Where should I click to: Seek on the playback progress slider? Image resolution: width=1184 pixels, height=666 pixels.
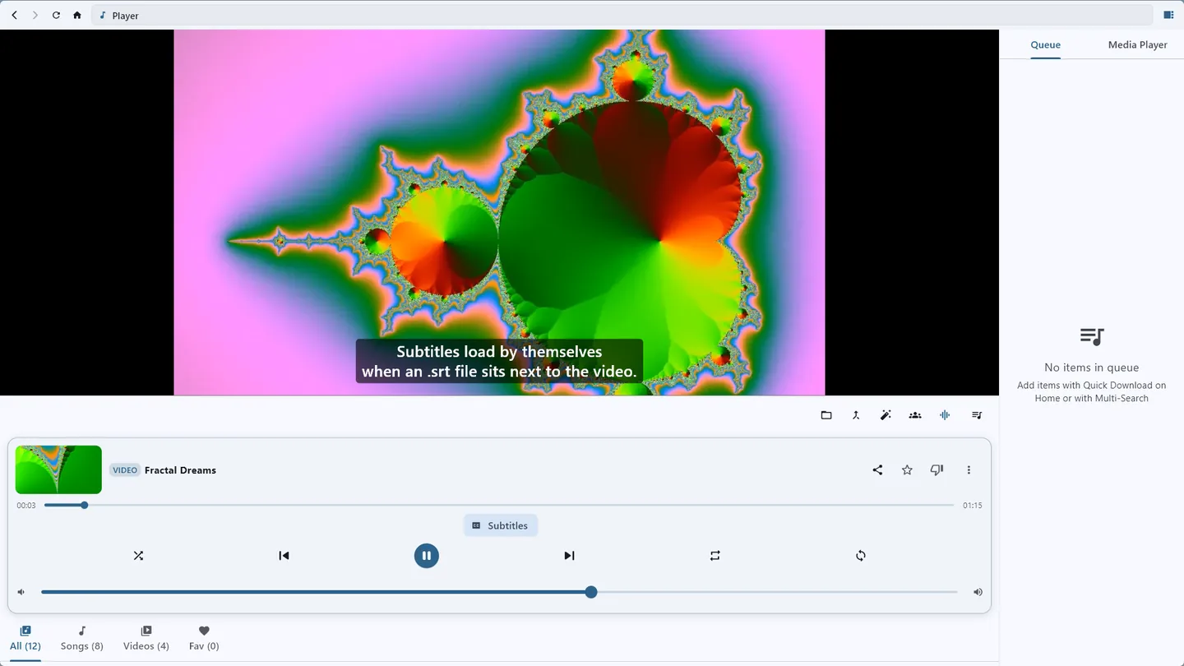click(x=499, y=505)
